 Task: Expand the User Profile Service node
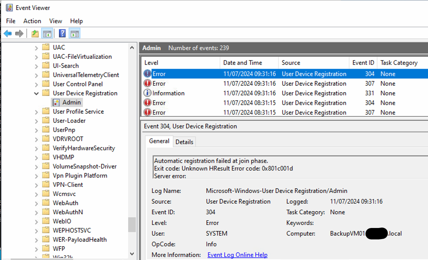tap(36, 112)
